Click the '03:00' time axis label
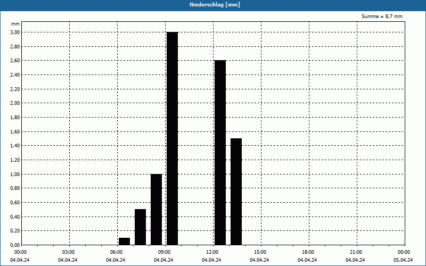The image size is (426, 266). point(68,252)
